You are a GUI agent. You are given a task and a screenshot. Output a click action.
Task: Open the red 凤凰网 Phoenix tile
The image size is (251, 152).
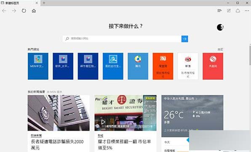tap(213, 66)
